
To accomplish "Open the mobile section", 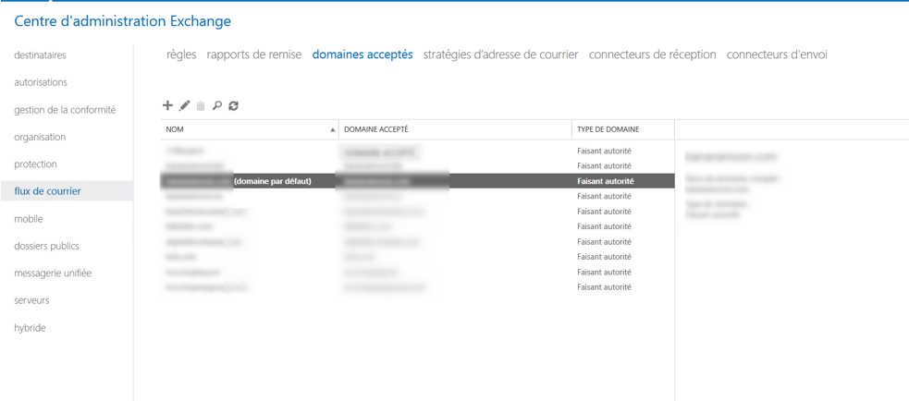I will coord(29,218).
